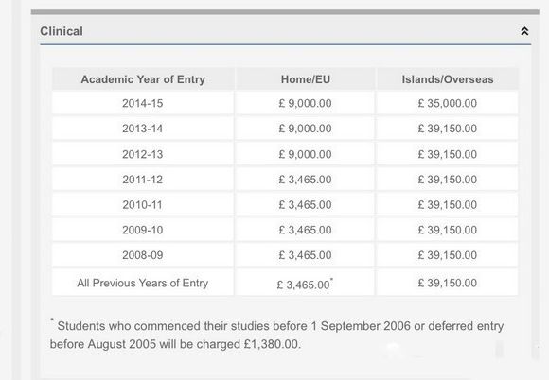Viewport: 549px width, 380px height.
Task: Click the 2010-11 year cell
Action: point(143,204)
